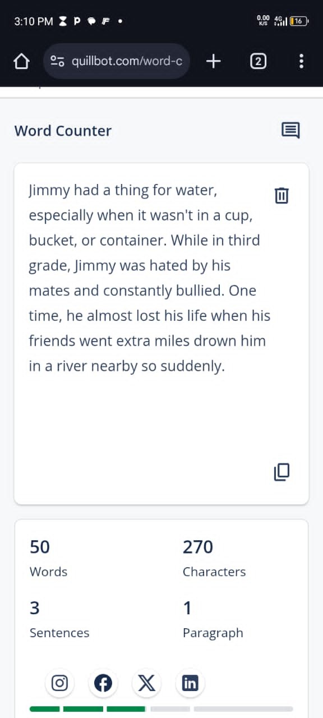Tap the browser home icon

tap(21, 61)
